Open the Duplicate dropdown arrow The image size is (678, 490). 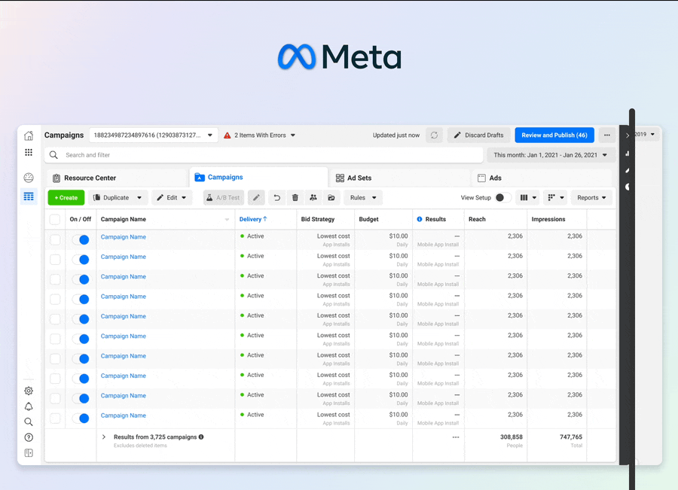pos(139,198)
